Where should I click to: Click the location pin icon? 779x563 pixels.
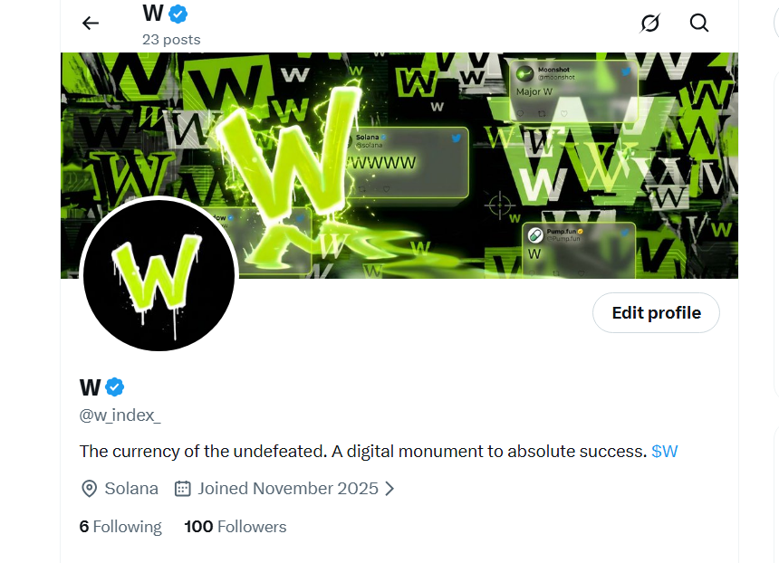(x=89, y=489)
